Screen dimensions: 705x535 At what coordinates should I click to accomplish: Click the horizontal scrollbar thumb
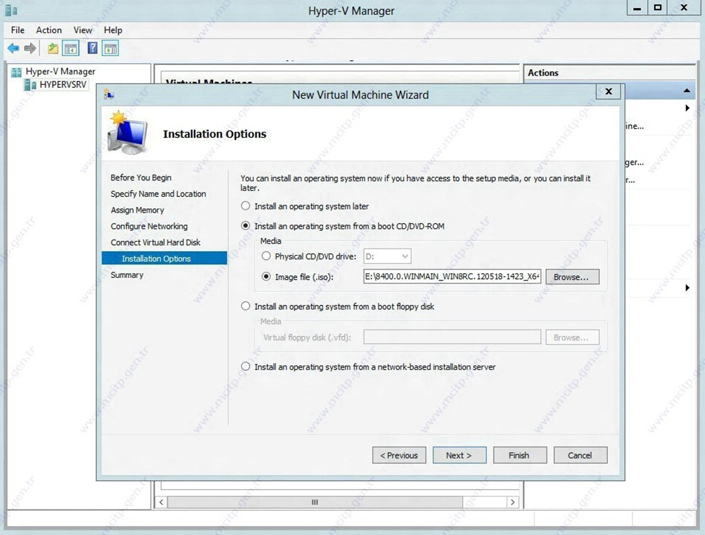click(x=314, y=502)
